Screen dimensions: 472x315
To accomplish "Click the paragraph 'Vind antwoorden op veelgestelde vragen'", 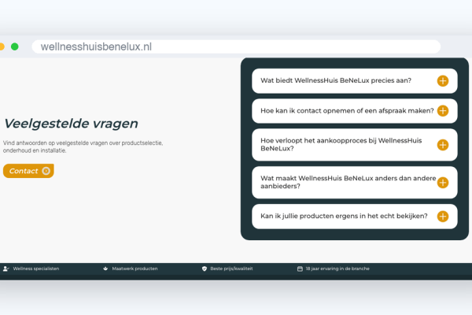I will click(x=83, y=146).
